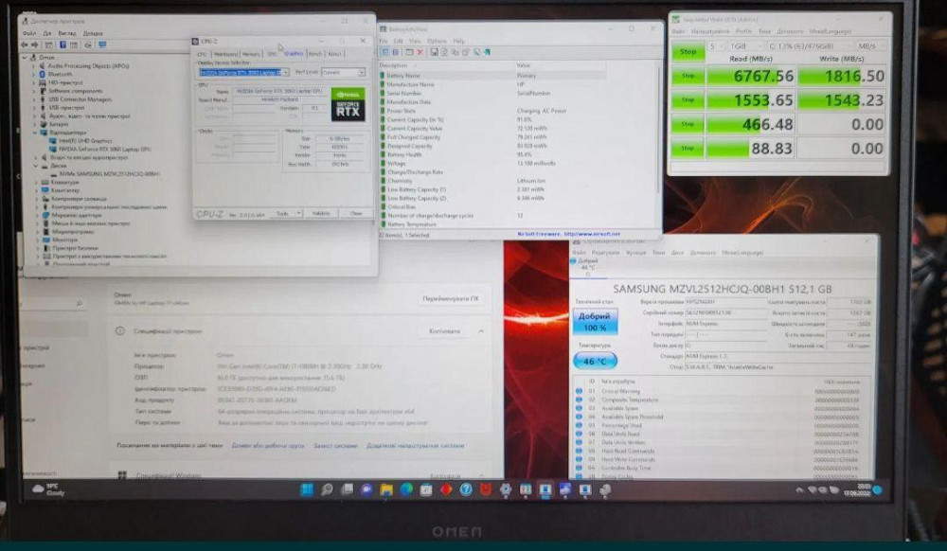Screen dimensions: 947x551
Task: Expand the Audio Processing Objects (APOs) node
Action: click(37, 66)
